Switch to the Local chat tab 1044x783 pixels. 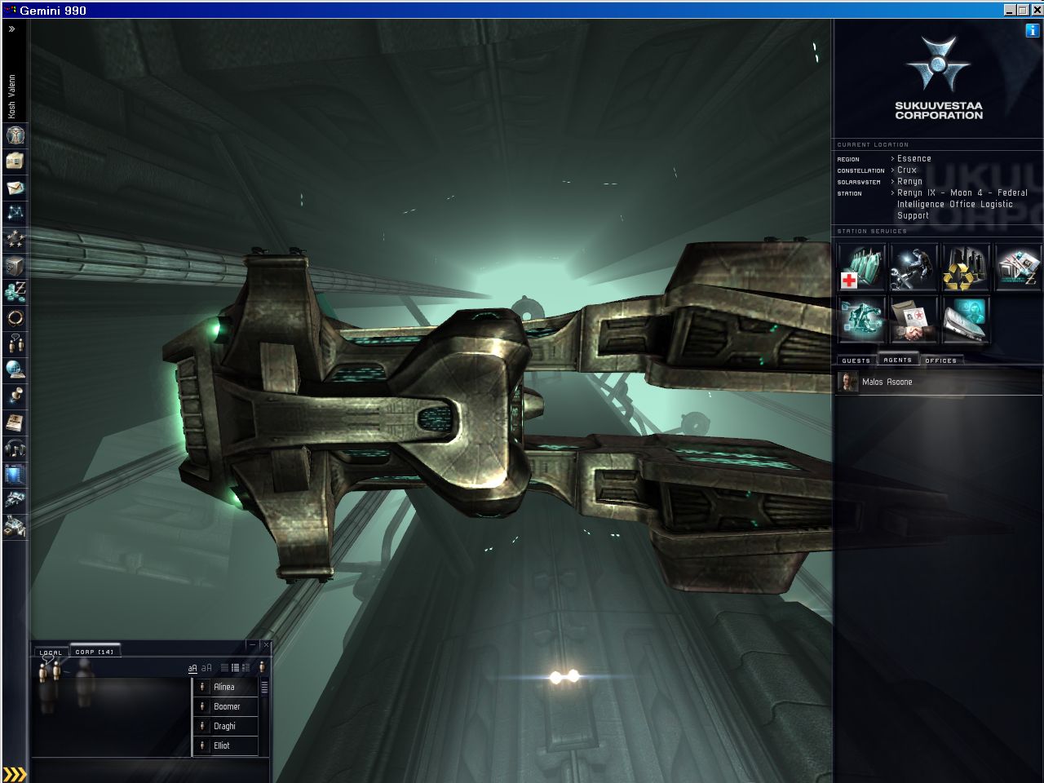51,652
